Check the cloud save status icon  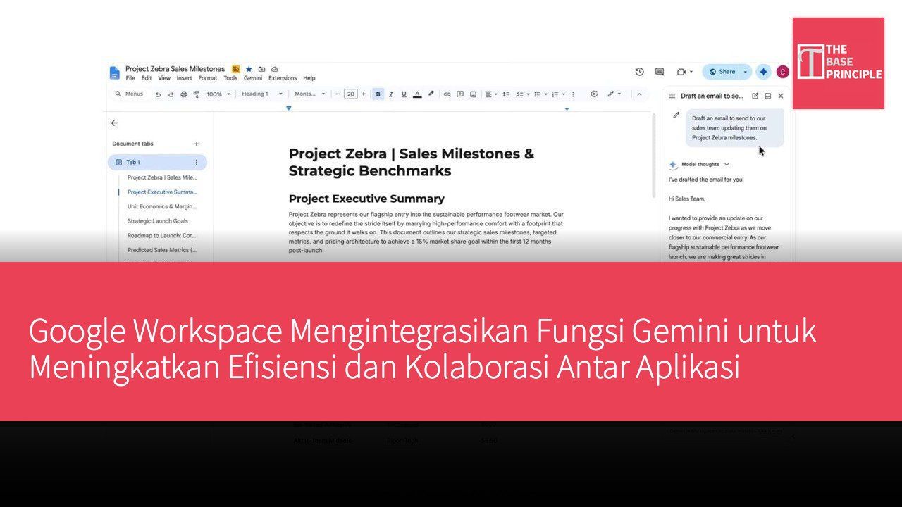[x=275, y=69]
